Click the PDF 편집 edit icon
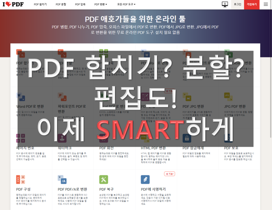Screen dimensions: 272x210 click(x=145, y=97)
